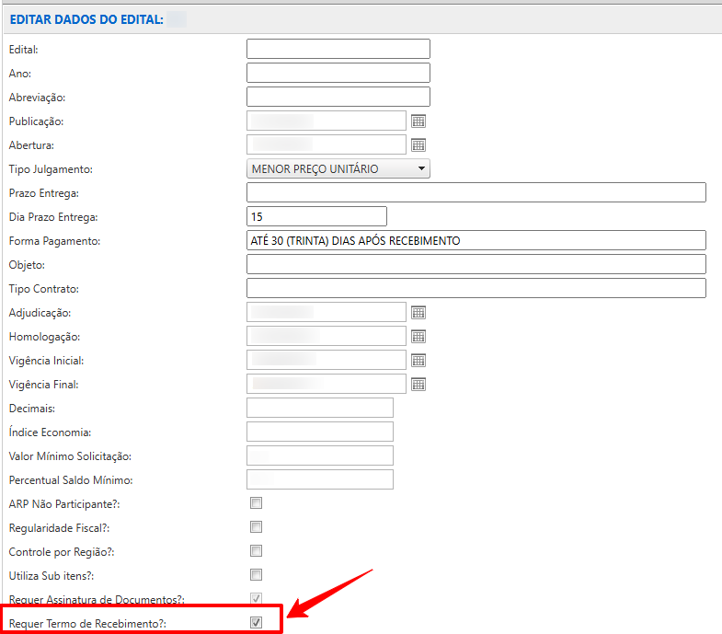Open calendar picker for Homologação date

click(418, 337)
